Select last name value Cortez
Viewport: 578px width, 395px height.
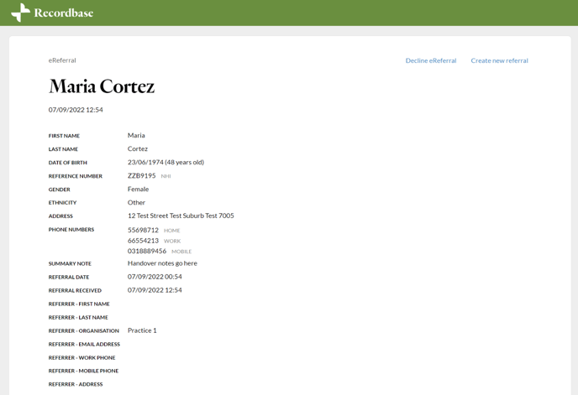138,148
